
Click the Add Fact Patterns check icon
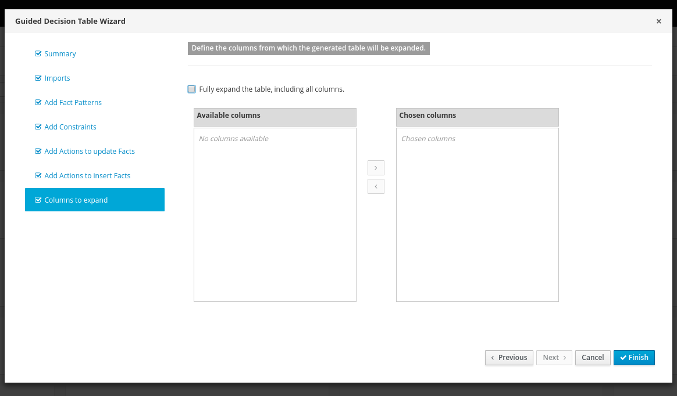click(x=38, y=103)
